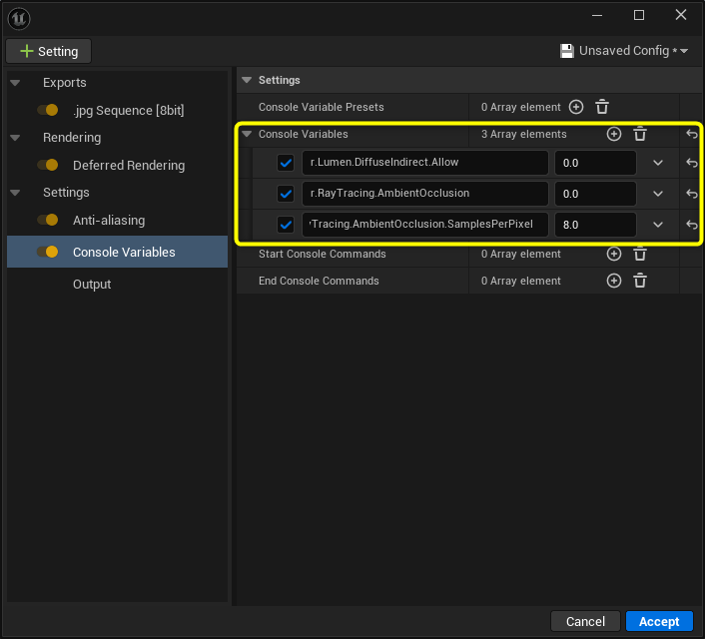The height and width of the screenshot is (639, 705).
Task: Reset Console Variables array to default
Action: coord(691,134)
